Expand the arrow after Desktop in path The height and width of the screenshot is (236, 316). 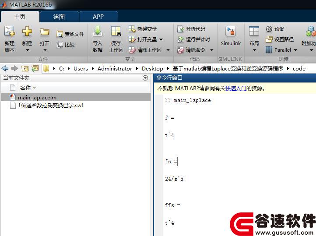click(168, 68)
